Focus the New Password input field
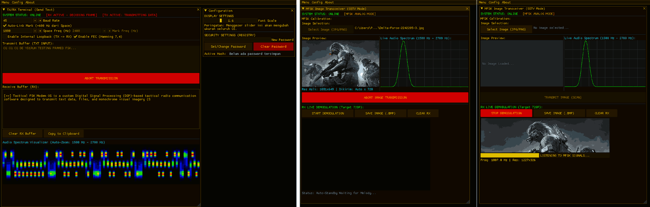Viewport: 650px width, 207px height. 237,40
